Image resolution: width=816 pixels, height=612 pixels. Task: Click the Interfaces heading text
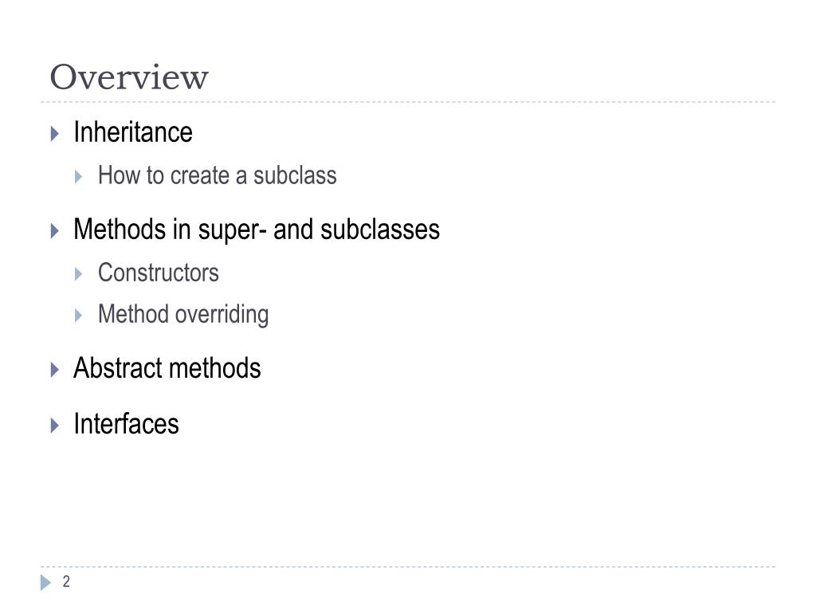coord(127,424)
